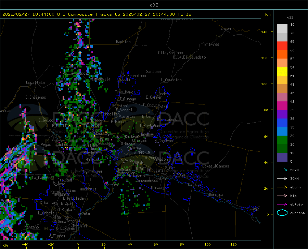
Task: Select the dark orange swatch in dBZ scale
Action: click(x=282, y=54)
